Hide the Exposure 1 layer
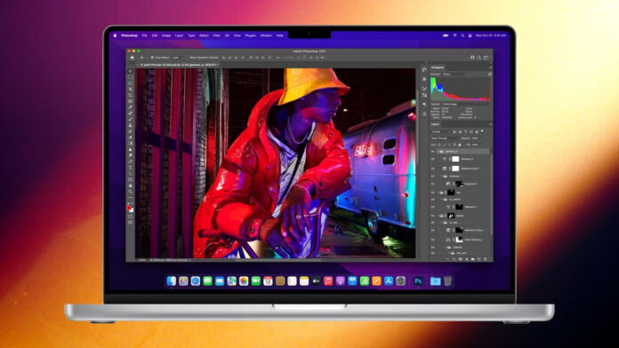 click(x=432, y=184)
